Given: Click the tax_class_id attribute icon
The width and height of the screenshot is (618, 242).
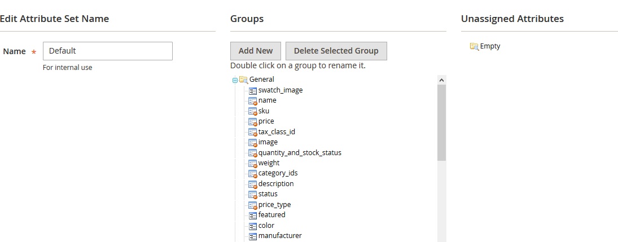Looking at the screenshot, I should tap(253, 132).
